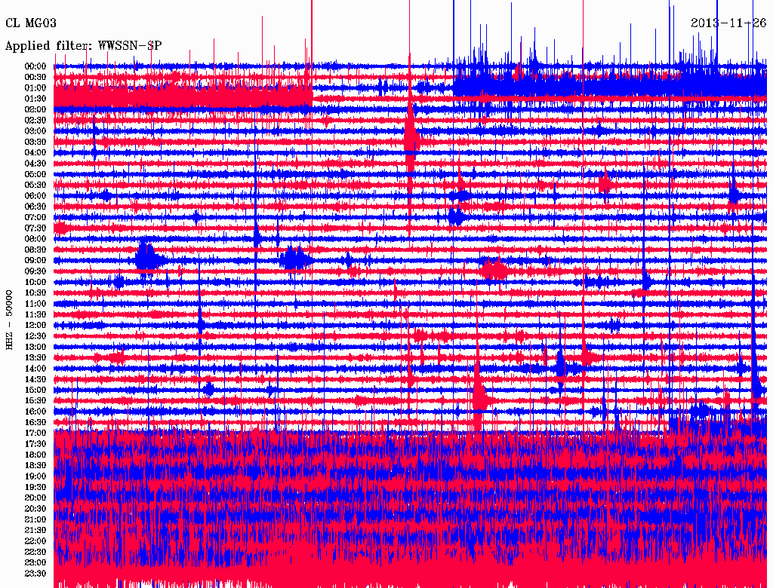Click the 11:30 time label
This screenshot has height=588, width=773.
pos(35,314)
